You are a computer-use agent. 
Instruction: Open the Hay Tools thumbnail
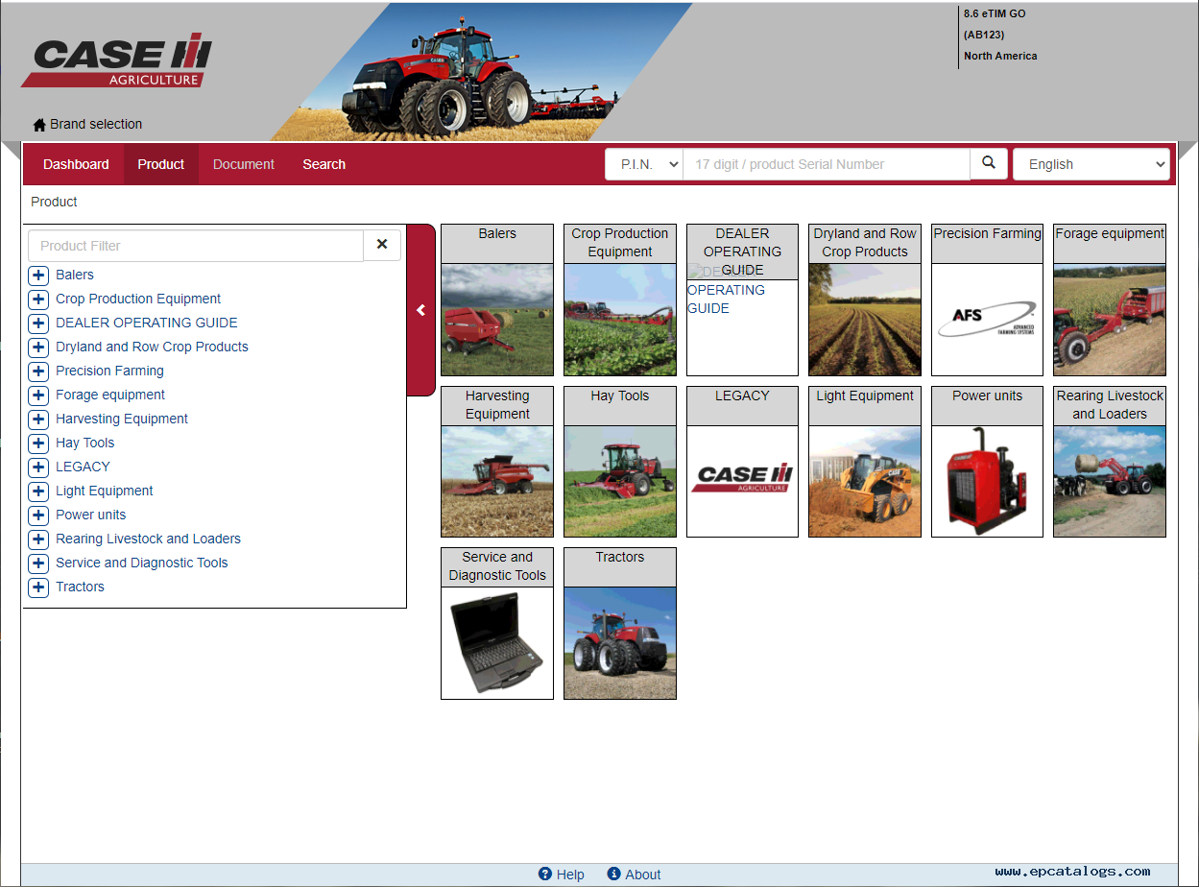(620, 481)
